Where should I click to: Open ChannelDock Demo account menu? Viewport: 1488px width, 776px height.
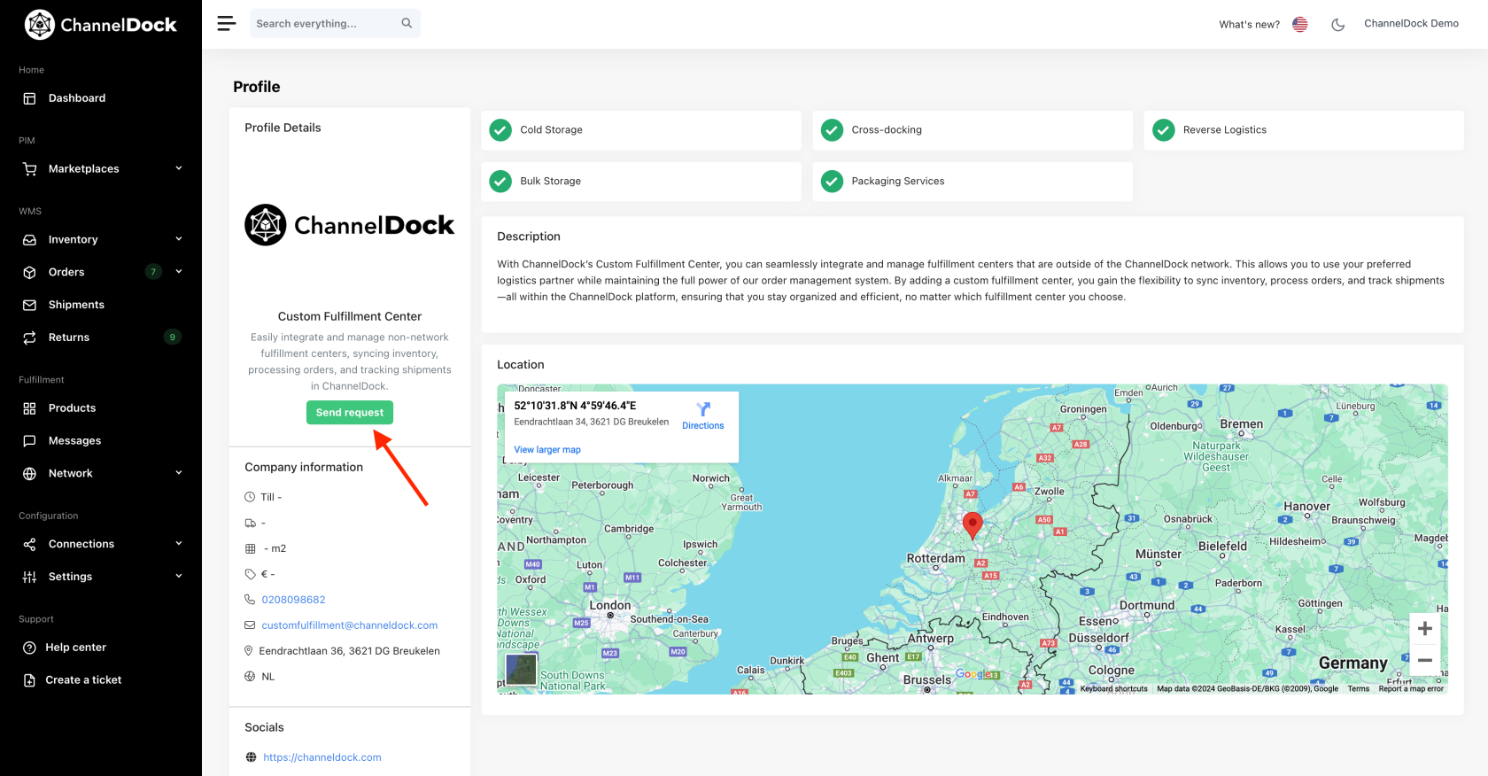1411,24
